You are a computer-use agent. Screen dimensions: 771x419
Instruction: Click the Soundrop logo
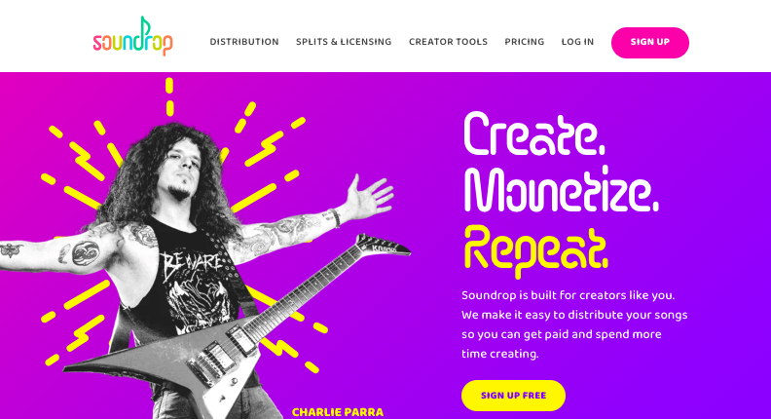pos(132,36)
